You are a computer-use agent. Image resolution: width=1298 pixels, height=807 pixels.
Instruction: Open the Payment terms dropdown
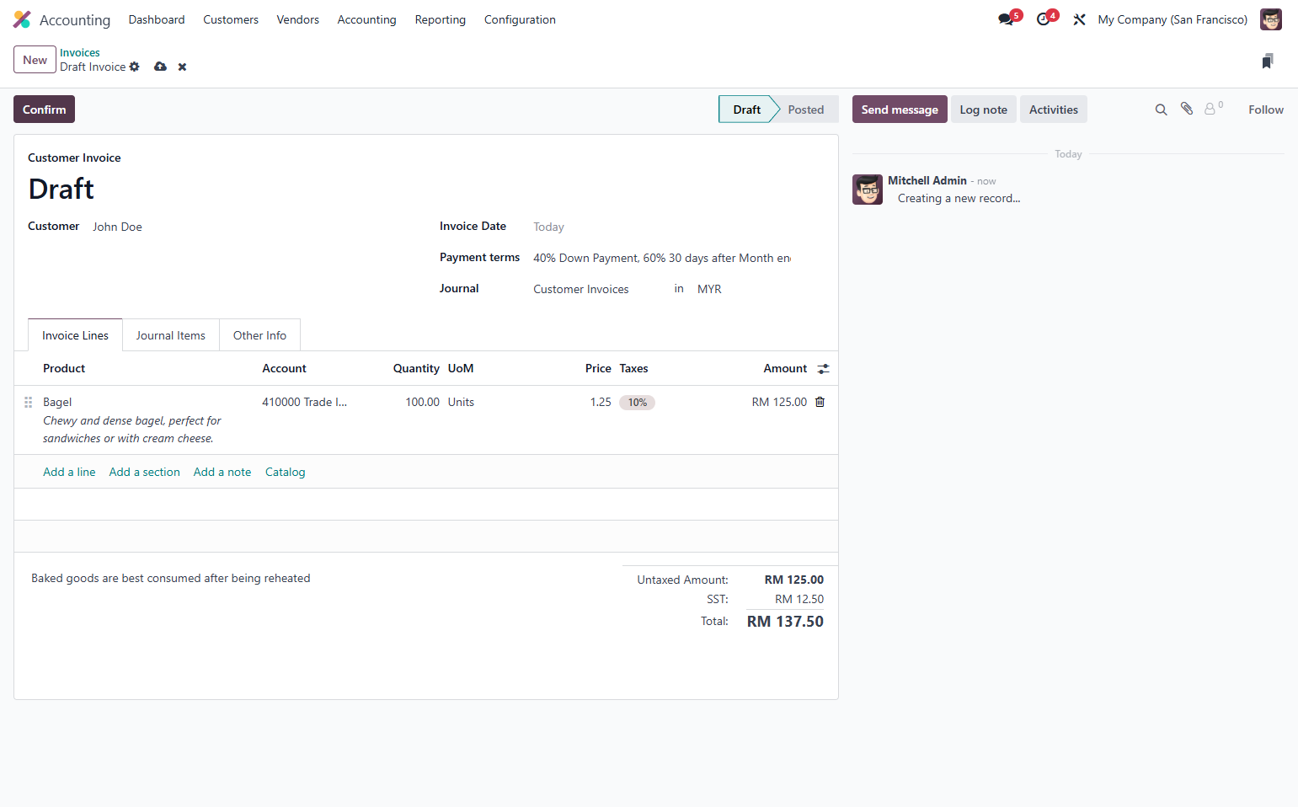(662, 258)
